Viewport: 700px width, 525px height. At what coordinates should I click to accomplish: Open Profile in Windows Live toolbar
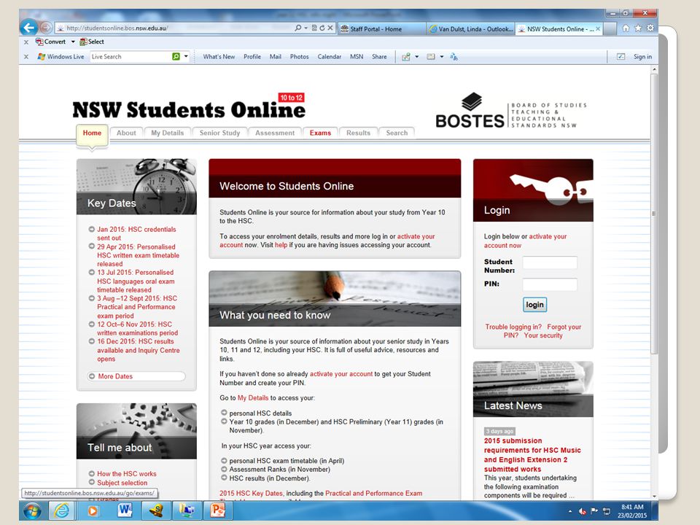point(252,57)
